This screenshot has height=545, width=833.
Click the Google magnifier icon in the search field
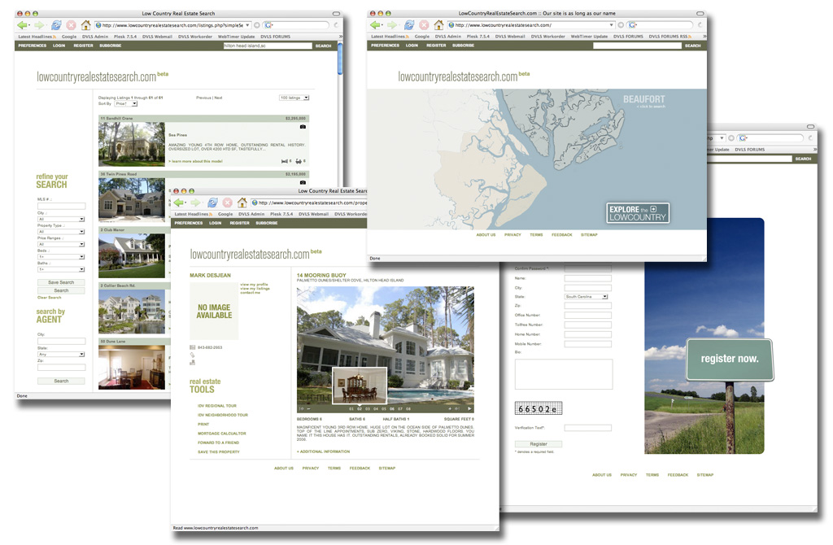[268, 25]
